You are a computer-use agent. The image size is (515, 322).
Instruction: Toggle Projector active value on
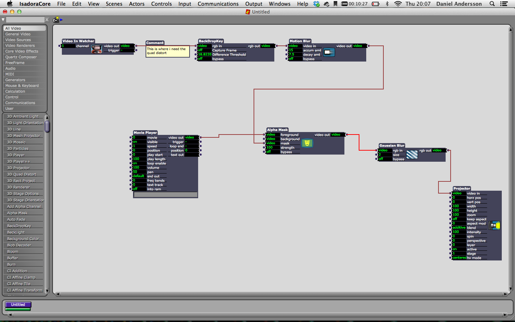click(x=459, y=249)
